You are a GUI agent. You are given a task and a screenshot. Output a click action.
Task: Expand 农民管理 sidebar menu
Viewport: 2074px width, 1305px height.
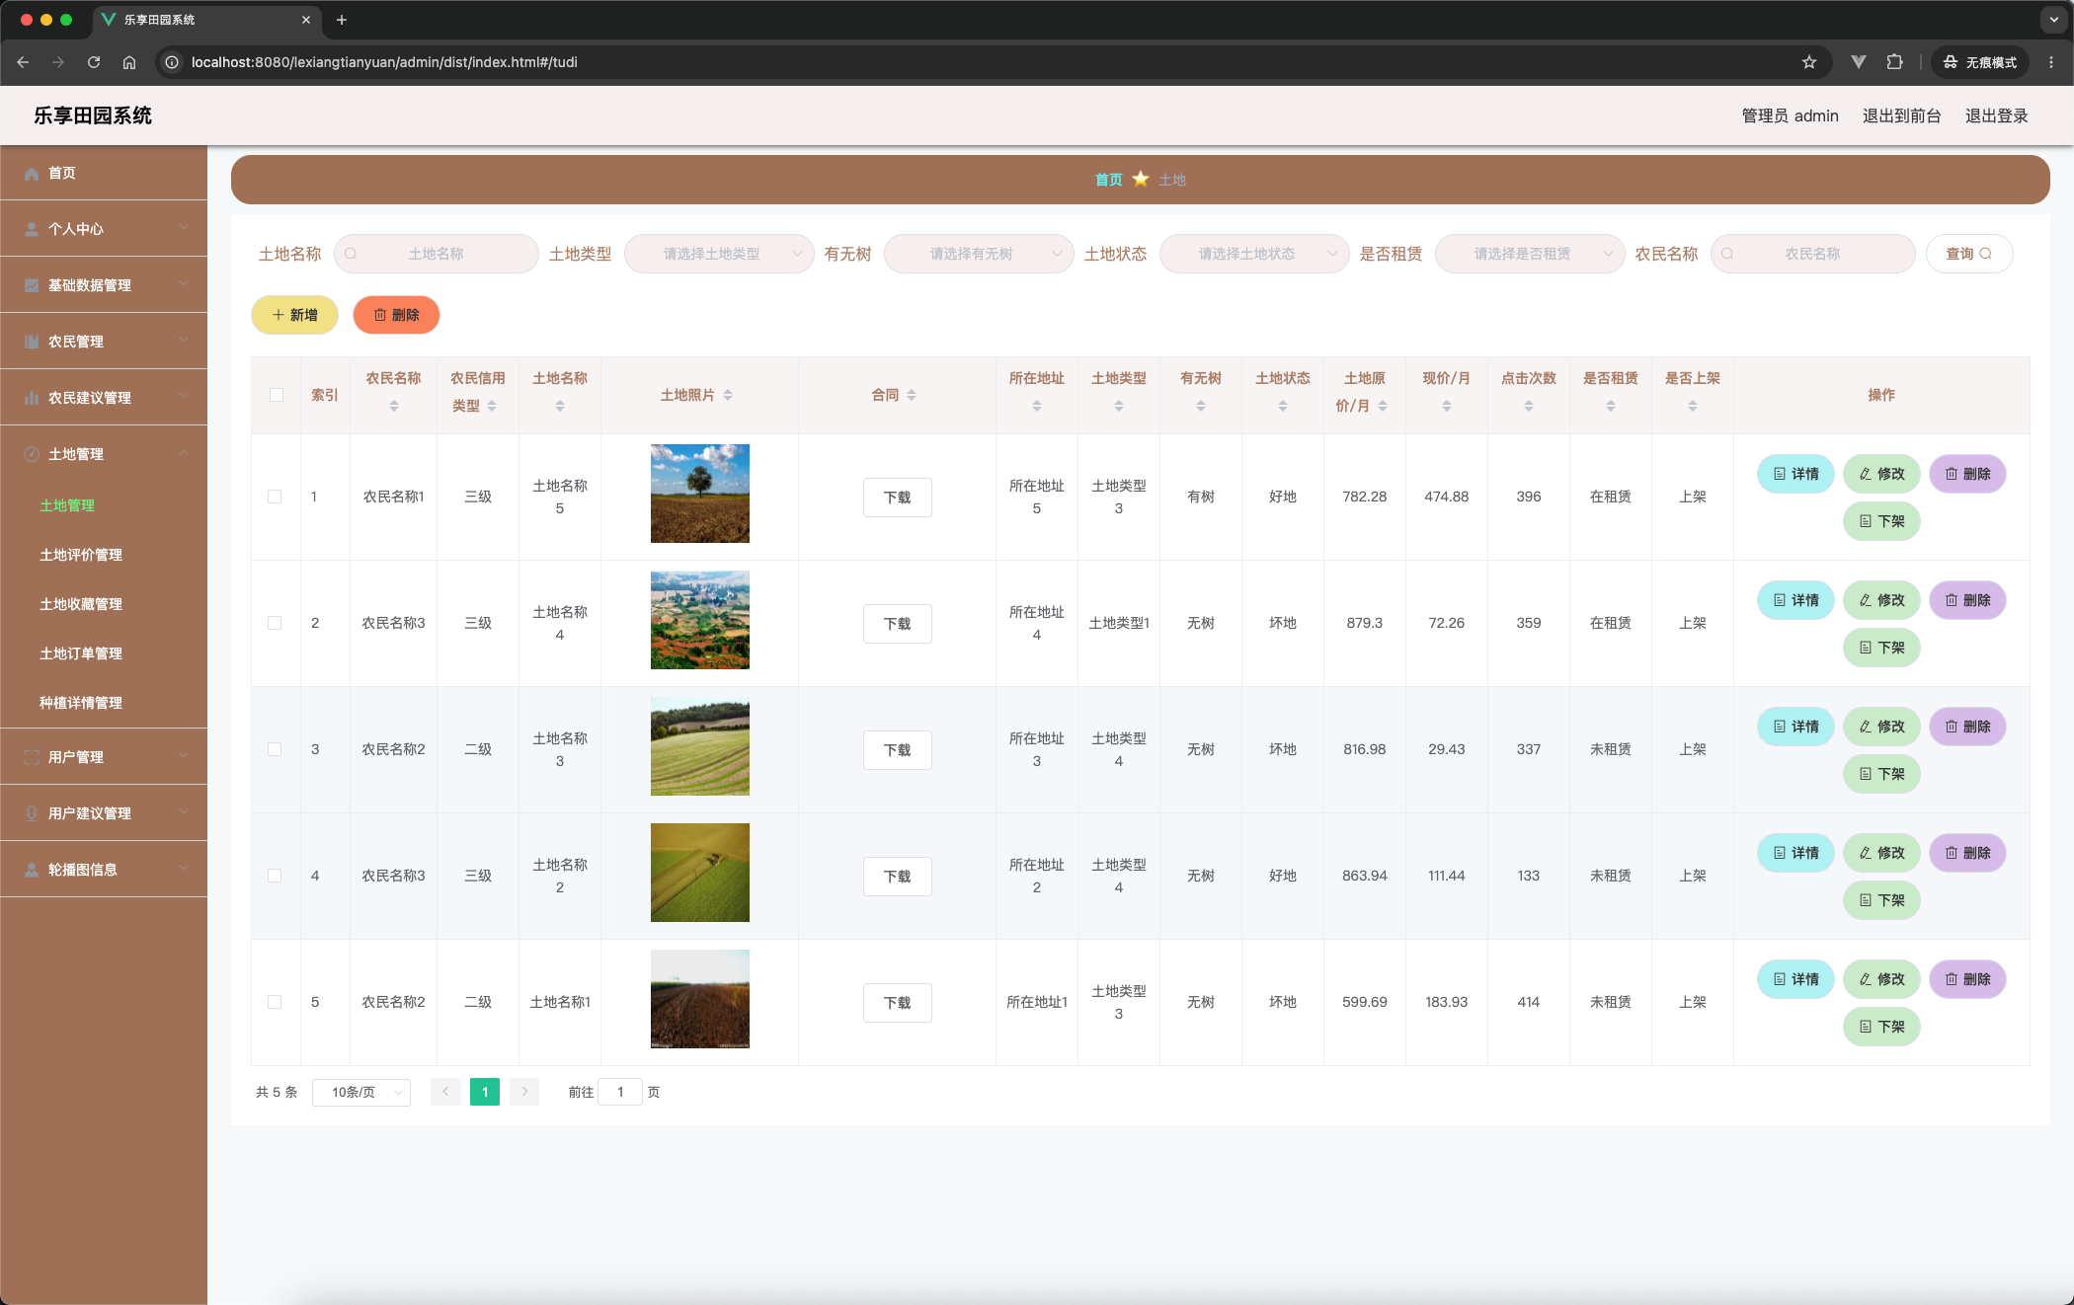coord(104,342)
